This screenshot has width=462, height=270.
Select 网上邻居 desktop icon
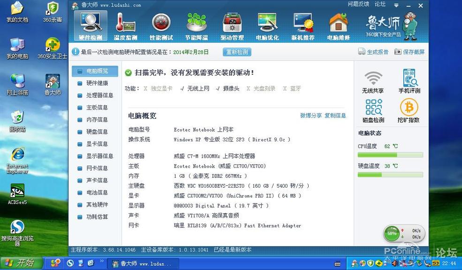click(x=17, y=85)
